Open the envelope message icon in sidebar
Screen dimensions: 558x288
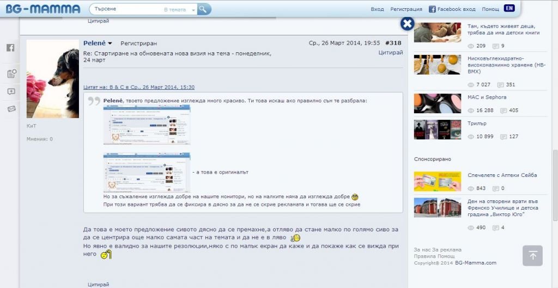[11, 109]
